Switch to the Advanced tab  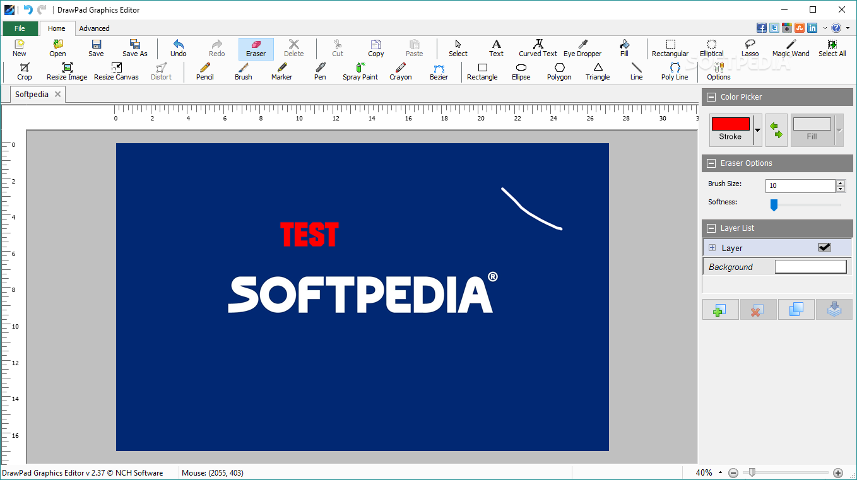click(x=94, y=28)
